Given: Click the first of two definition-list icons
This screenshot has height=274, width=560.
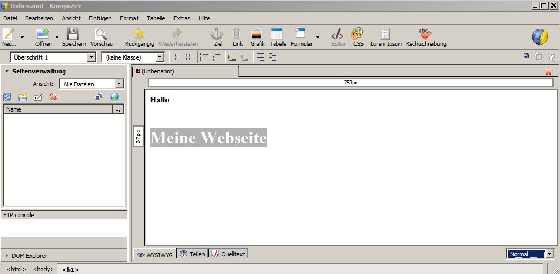Looking at the screenshot, I should (261, 57).
